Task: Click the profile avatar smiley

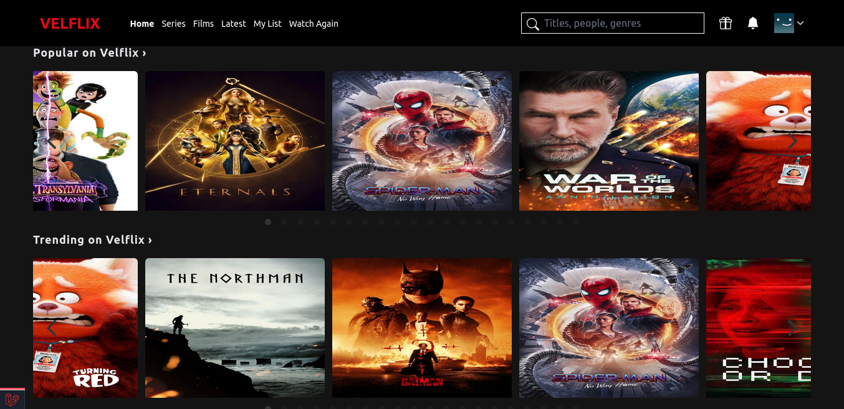Action: (784, 23)
